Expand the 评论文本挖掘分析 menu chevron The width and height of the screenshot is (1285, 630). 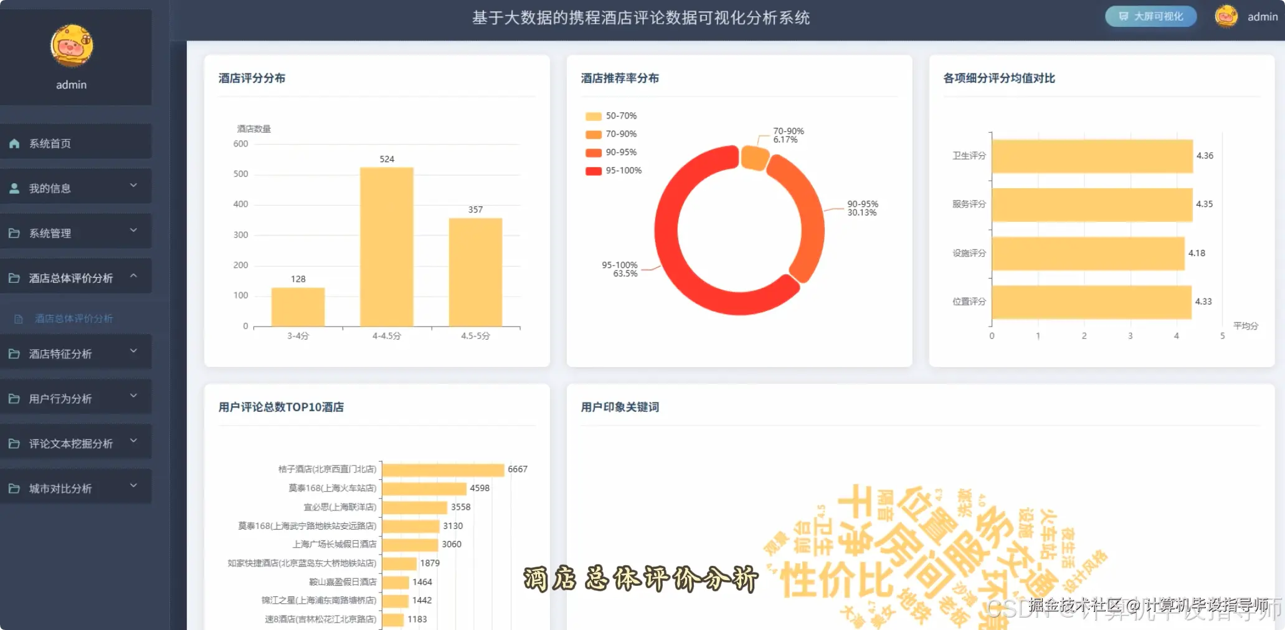tap(133, 441)
